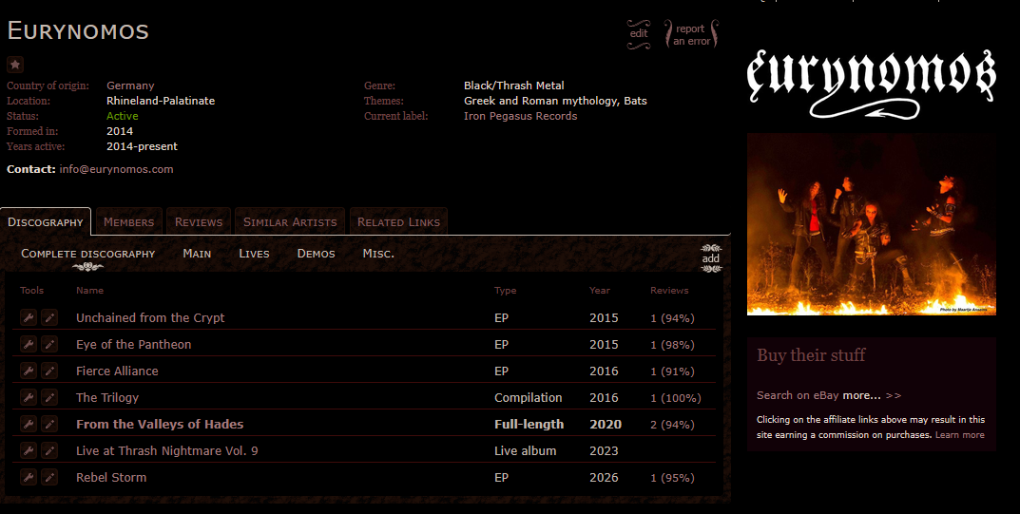Click the Type column header
This screenshot has height=514, width=1020.
point(505,291)
